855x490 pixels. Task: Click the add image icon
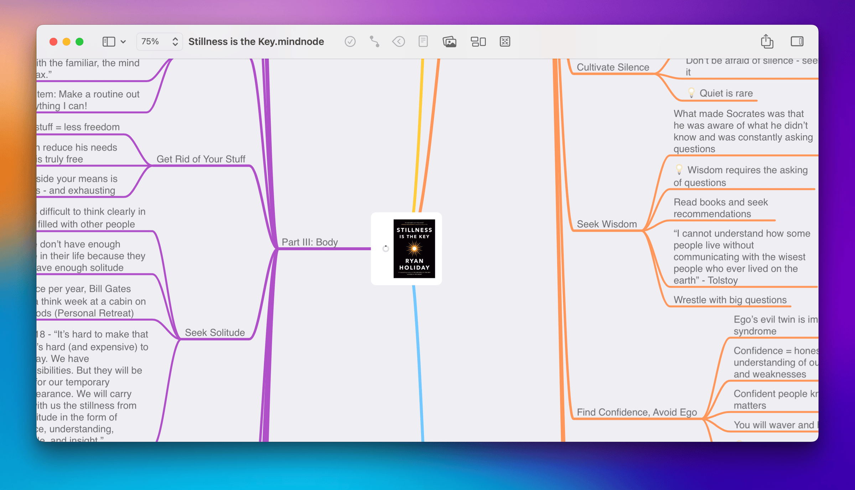449,42
